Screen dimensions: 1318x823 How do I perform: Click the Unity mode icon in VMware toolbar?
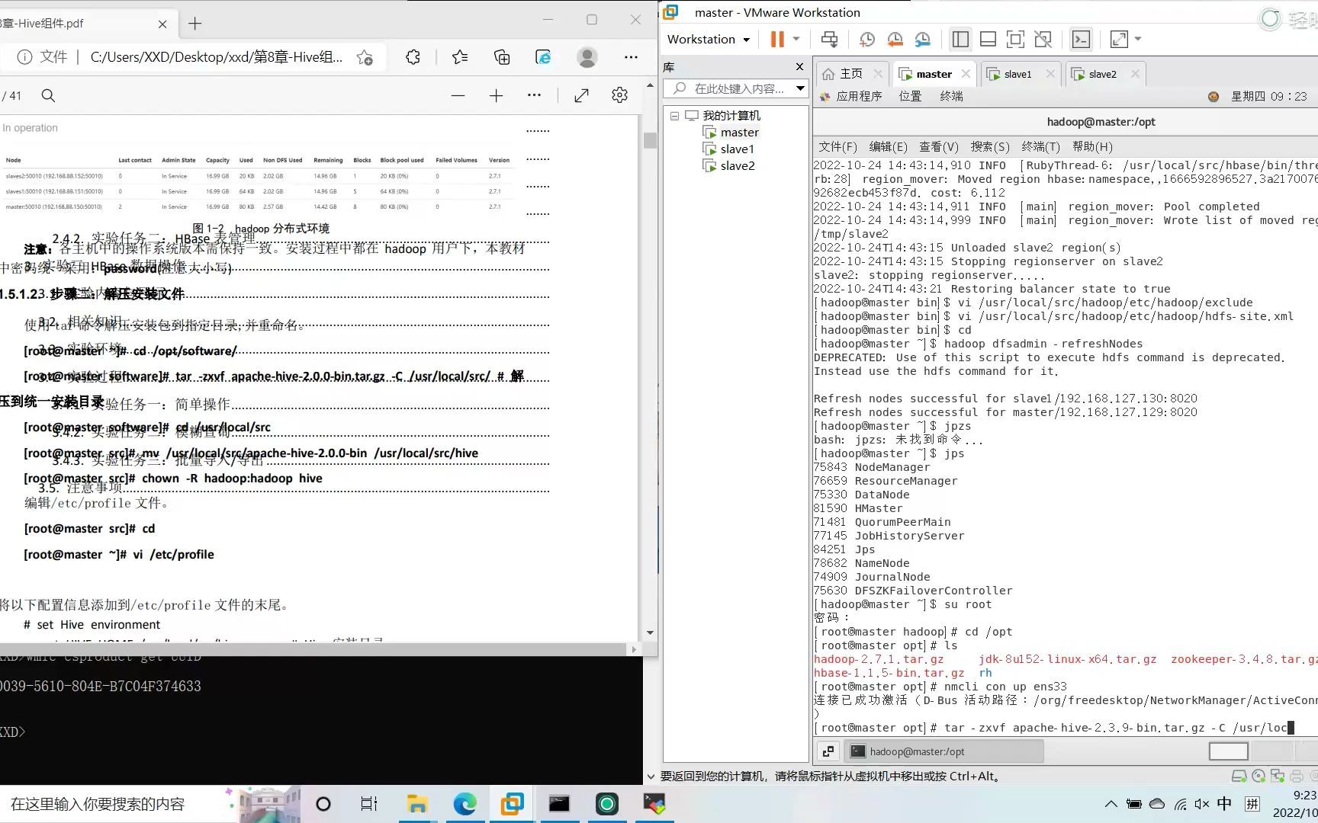[1043, 39]
